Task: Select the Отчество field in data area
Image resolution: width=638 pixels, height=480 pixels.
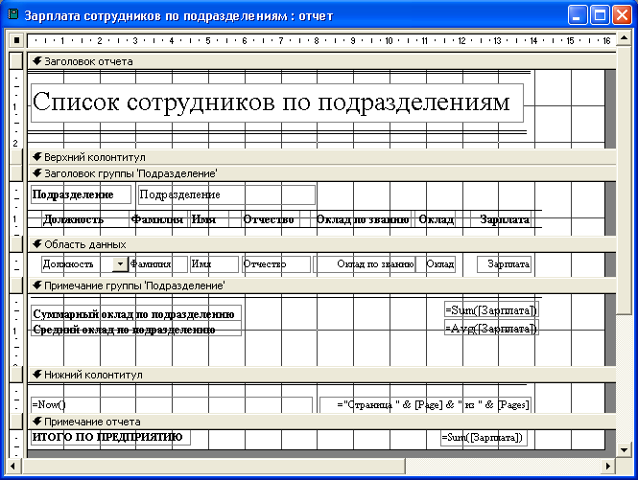Action: click(x=276, y=264)
